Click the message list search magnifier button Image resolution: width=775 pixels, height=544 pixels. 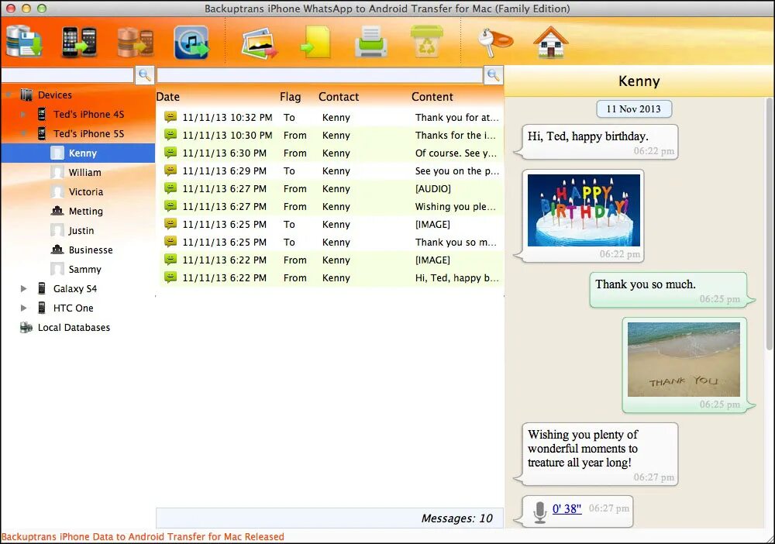click(493, 75)
